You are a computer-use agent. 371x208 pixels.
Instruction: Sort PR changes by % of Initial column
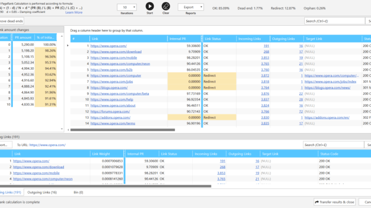click(46, 38)
